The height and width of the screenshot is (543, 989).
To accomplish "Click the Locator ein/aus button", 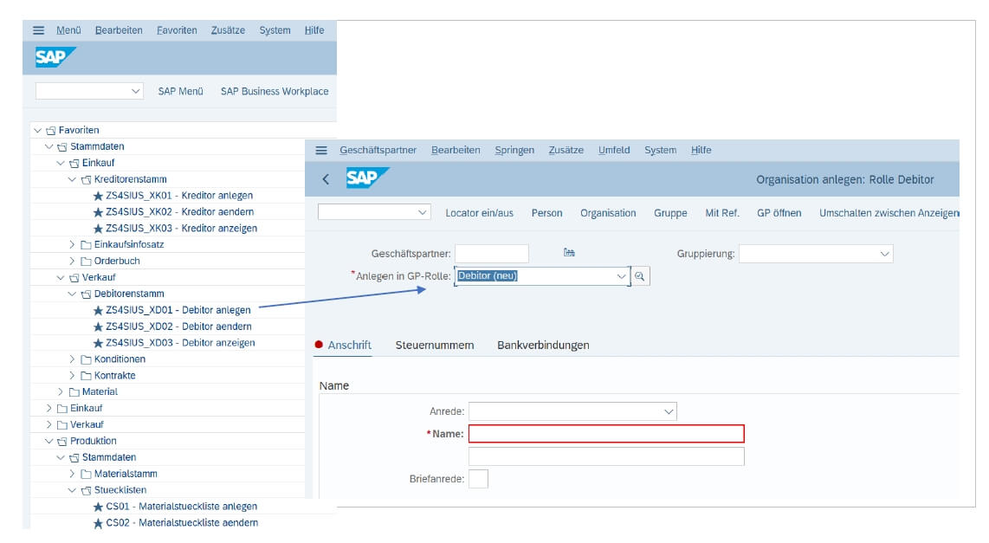I will pos(480,213).
